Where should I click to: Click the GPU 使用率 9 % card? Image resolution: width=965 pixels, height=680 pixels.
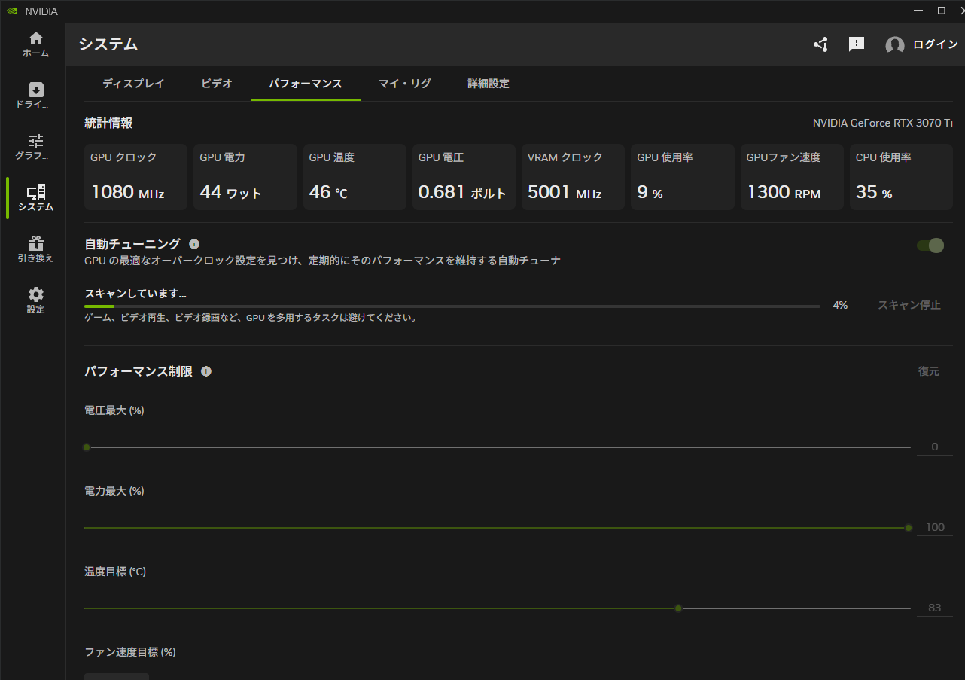[683, 177]
